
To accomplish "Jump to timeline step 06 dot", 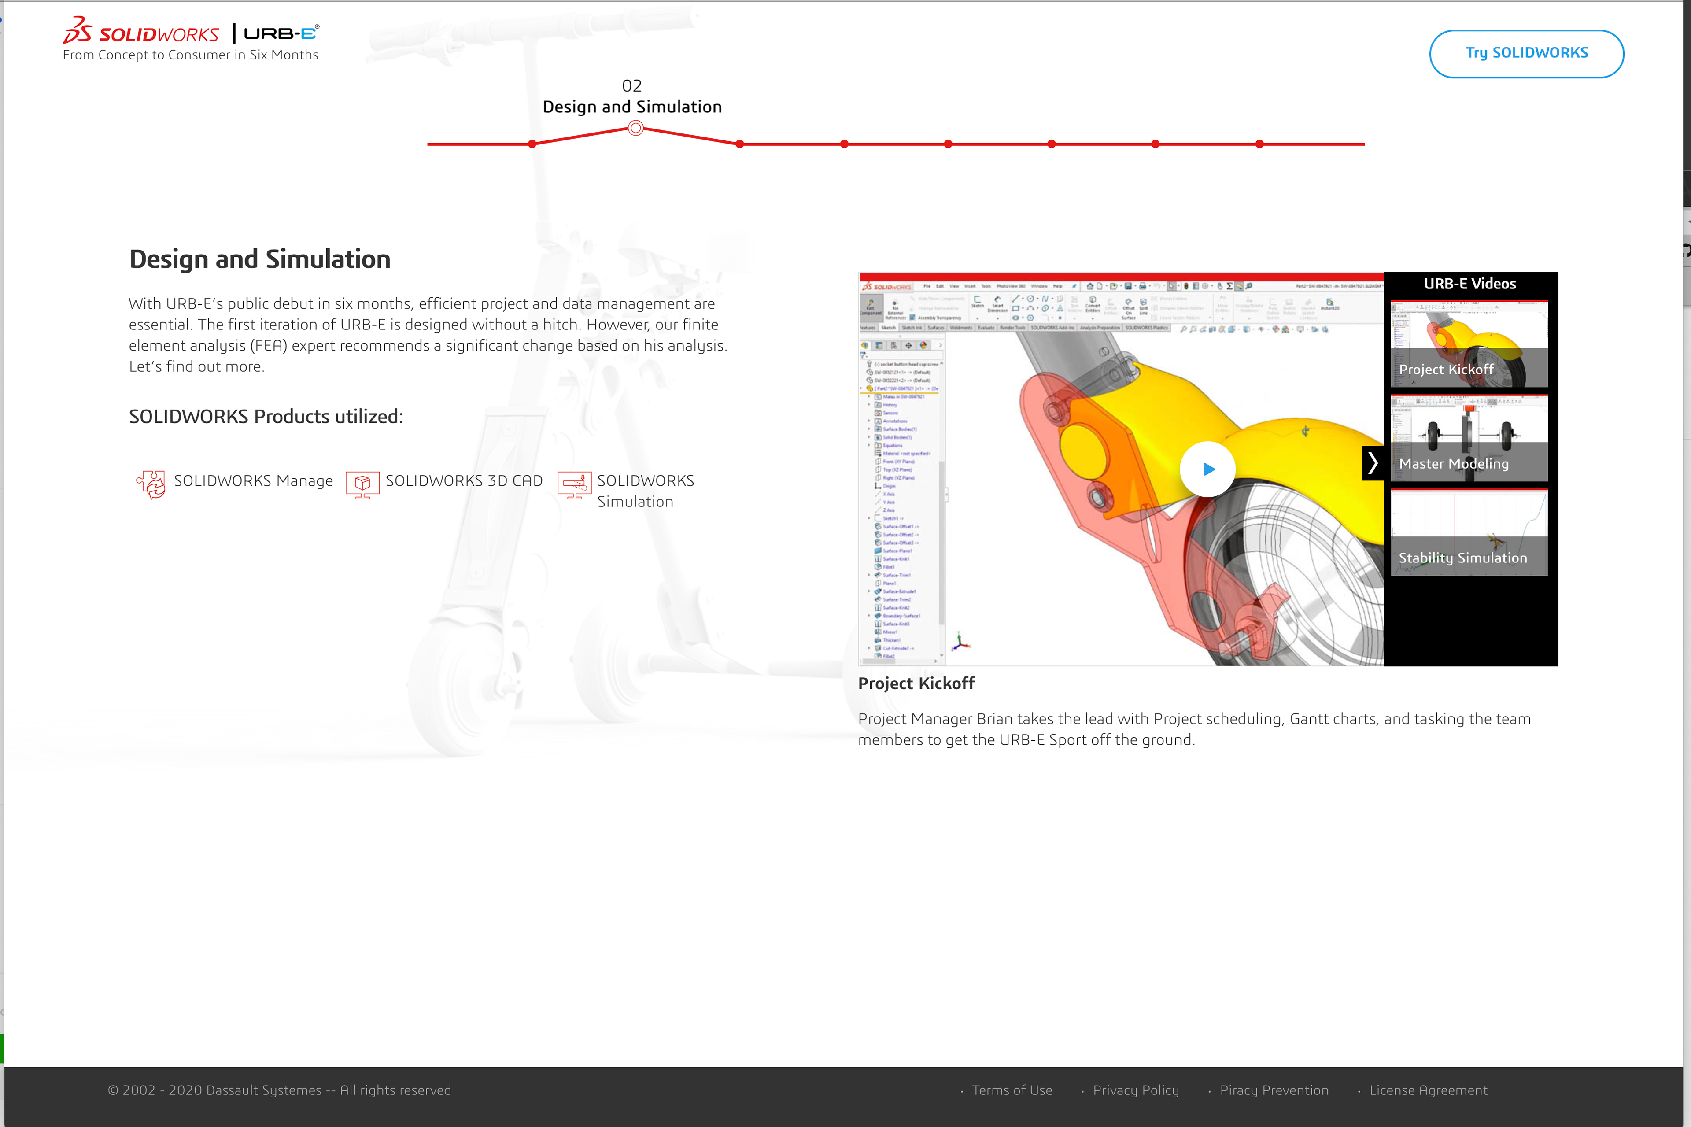I will click(1052, 144).
